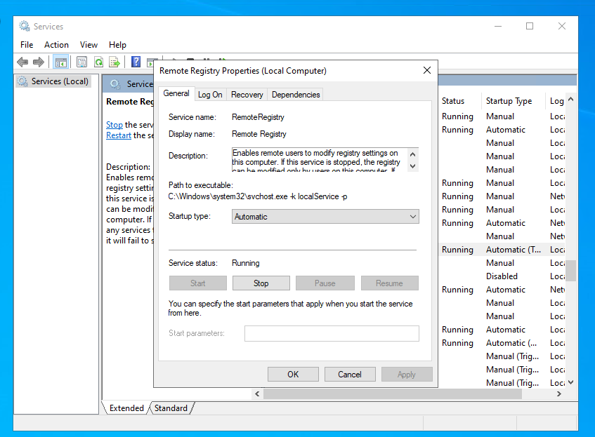595x437 pixels.
Task: Open the Properties toolbar icon
Action: click(x=81, y=62)
